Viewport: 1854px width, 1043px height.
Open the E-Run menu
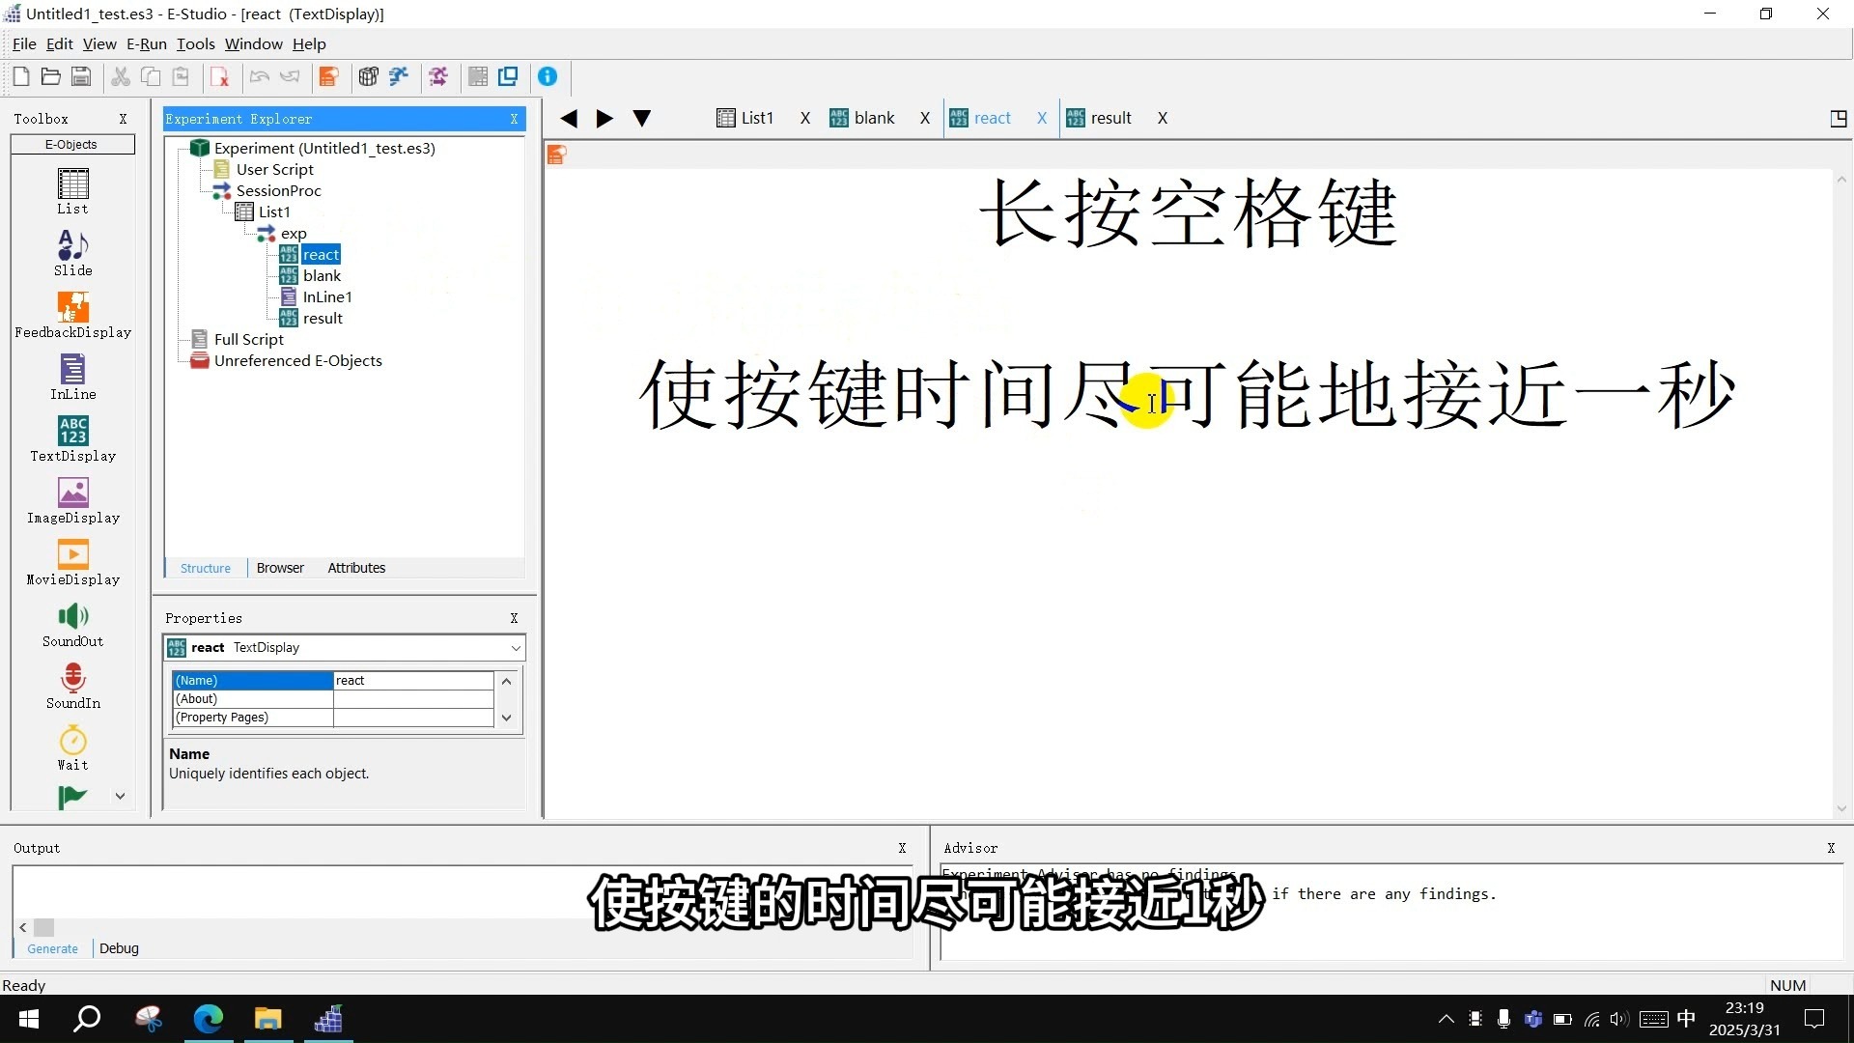click(146, 43)
